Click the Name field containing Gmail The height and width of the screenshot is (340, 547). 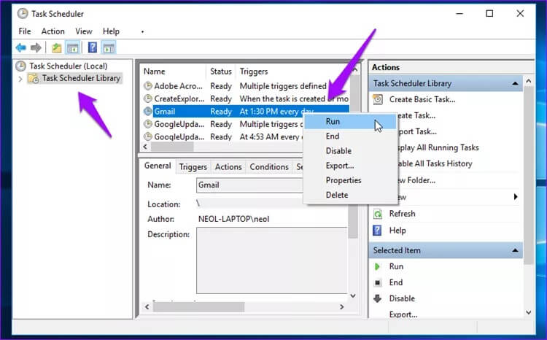249,185
